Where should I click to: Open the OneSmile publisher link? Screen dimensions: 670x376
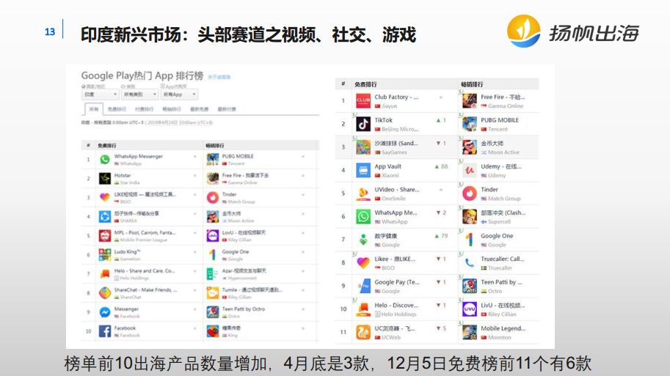click(x=393, y=199)
